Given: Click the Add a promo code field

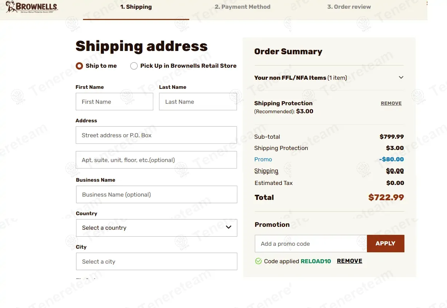Looking at the screenshot, I should [x=310, y=244].
